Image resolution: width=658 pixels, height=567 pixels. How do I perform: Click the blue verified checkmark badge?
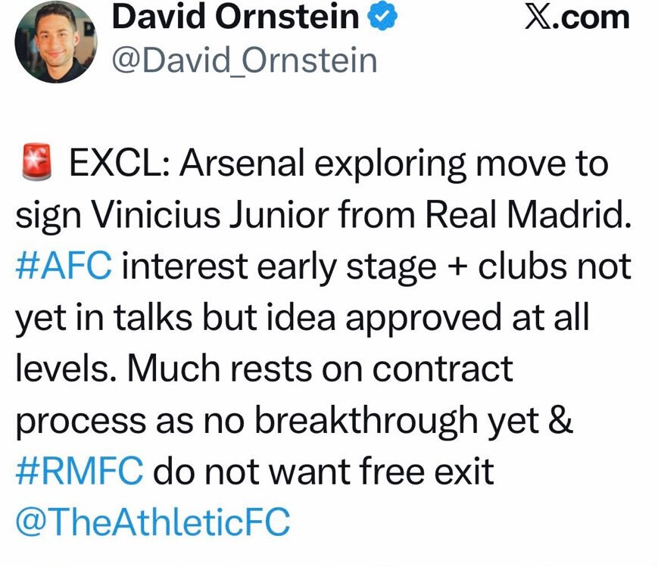coord(382,17)
